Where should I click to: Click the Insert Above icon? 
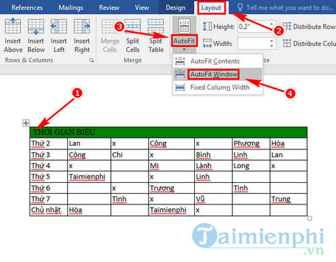point(13,26)
